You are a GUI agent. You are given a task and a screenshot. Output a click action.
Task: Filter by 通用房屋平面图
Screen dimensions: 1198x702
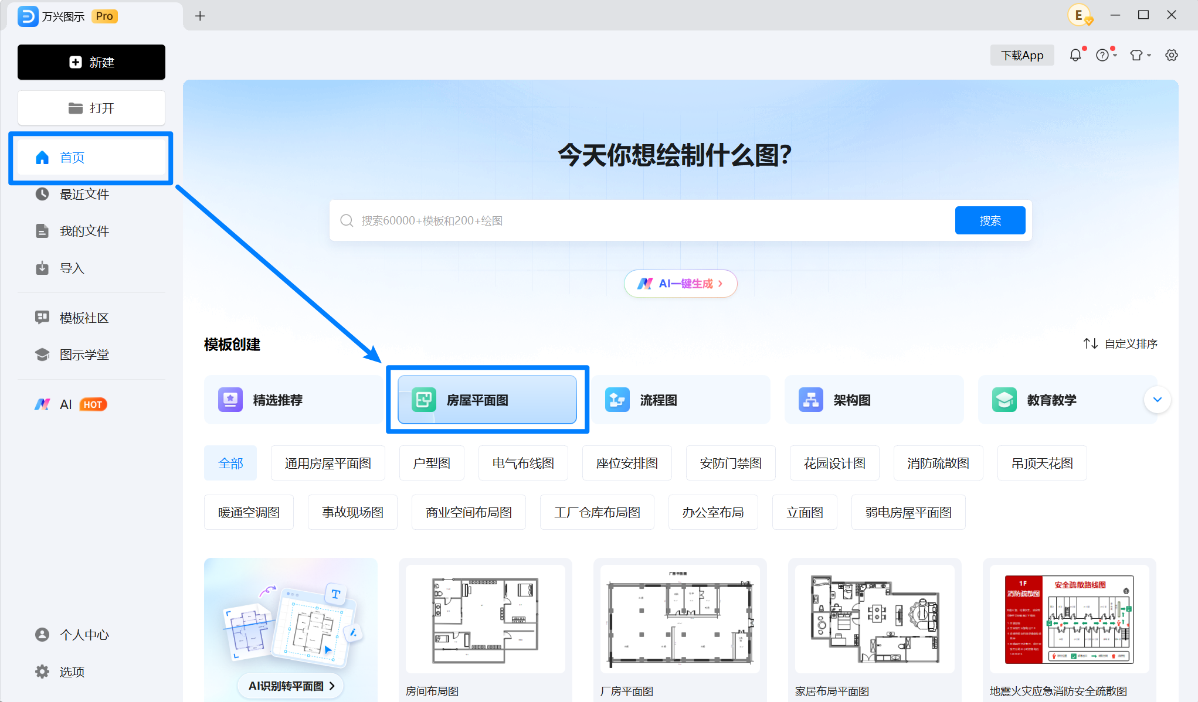point(328,463)
